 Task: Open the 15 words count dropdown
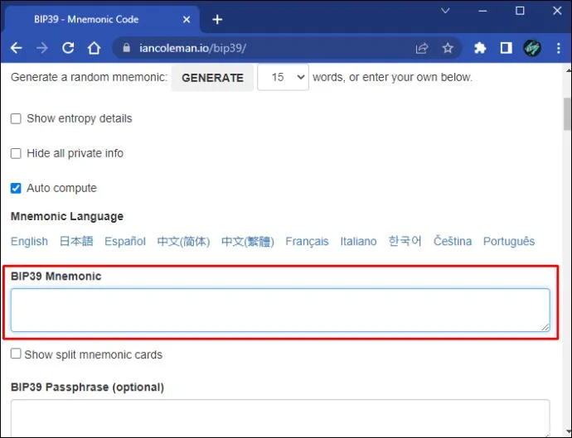pos(283,77)
